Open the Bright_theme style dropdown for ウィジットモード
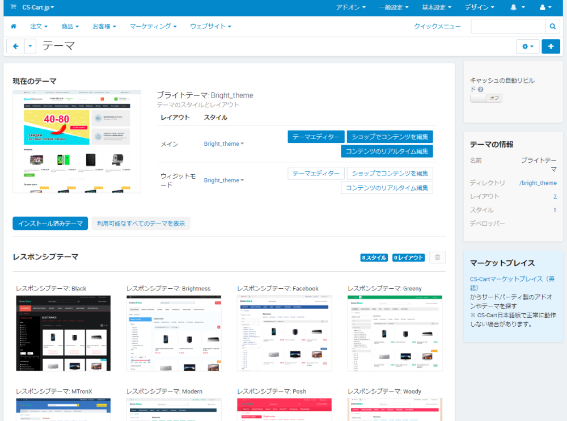Screen dimensions: 567x421 pyautogui.click(x=224, y=180)
